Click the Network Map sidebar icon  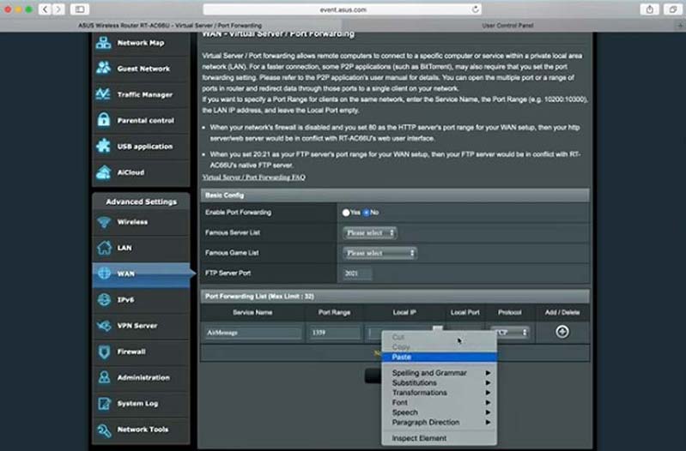(104, 43)
